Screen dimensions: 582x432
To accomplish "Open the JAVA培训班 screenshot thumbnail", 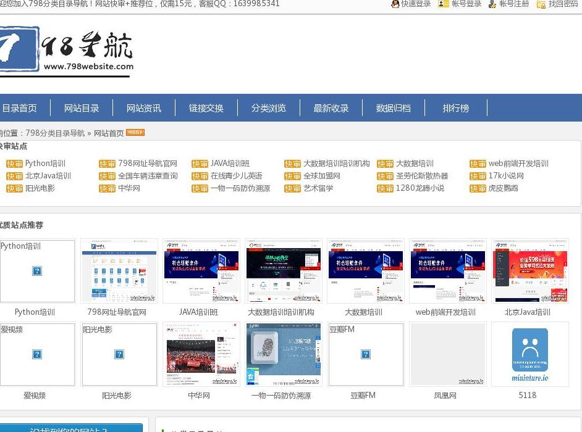I will point(201,271).
